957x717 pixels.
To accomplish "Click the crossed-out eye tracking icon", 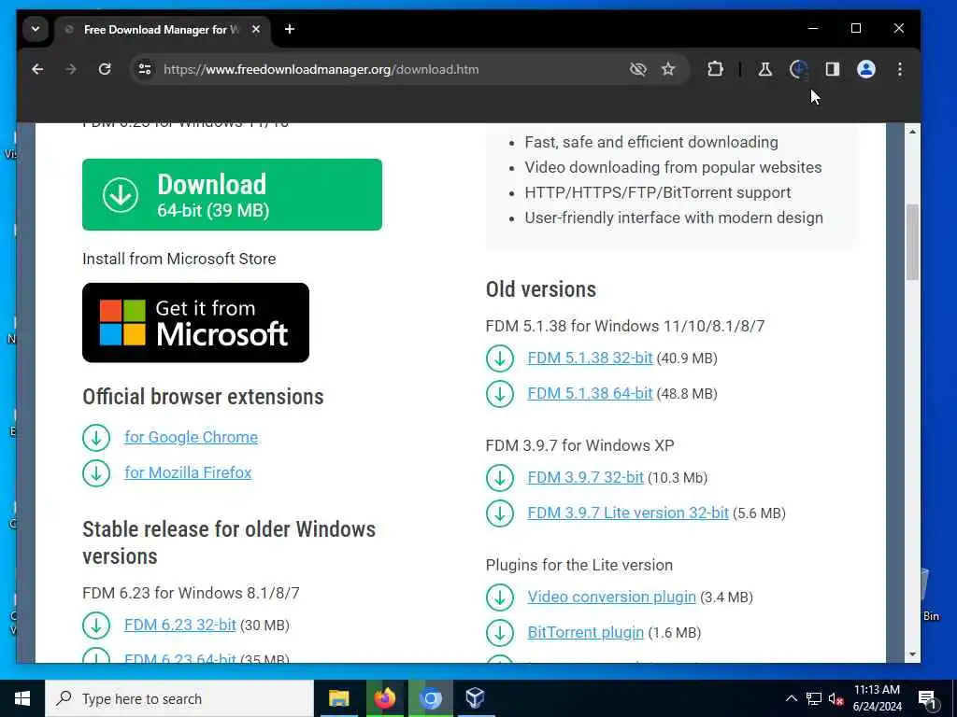I will click(637, 69).
